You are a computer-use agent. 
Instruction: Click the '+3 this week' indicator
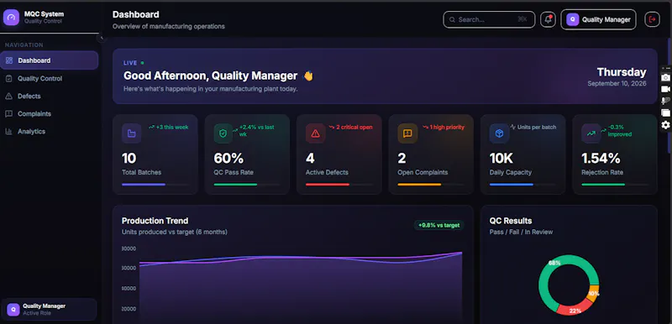click(x=169, y=127)
